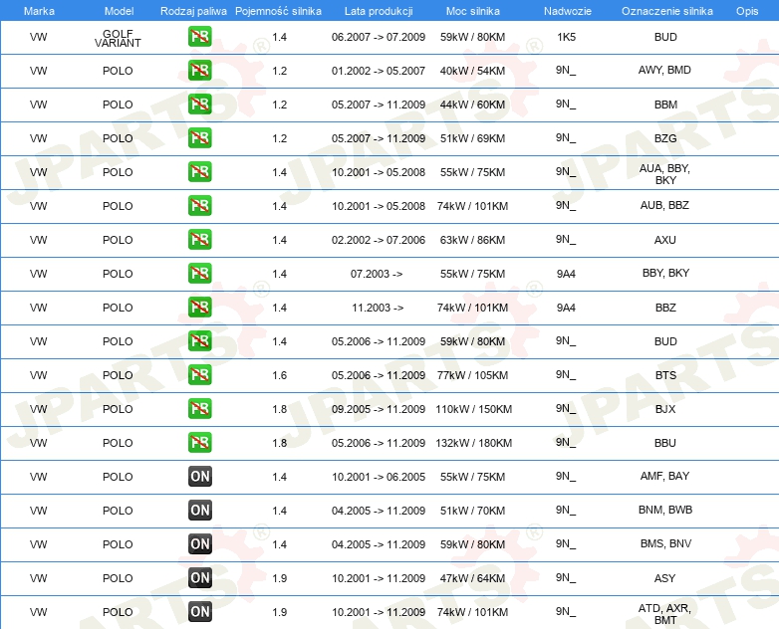Screen dimensions: 779x629
Task: Select the 77kW / 105KM power cell
Action: 472,375
